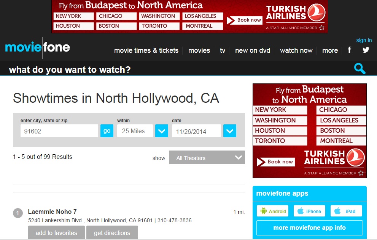This screenshot has width=377, height=240.
Task: Select NEW YORK in top banner ad
Action: tap(73, 16)
